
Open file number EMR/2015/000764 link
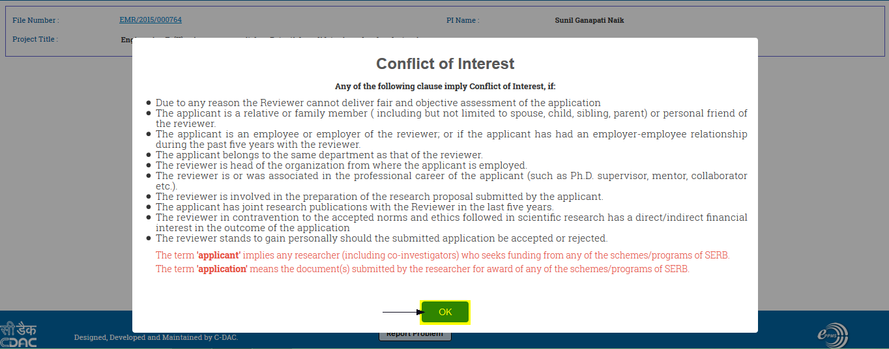151,20
